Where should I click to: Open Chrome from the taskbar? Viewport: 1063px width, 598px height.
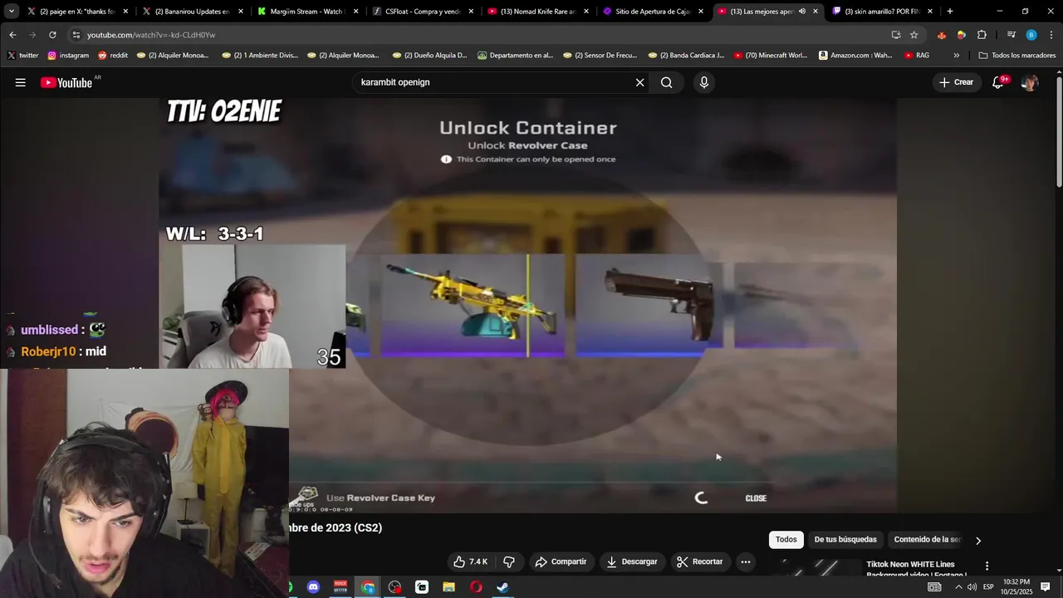click(x=368, y=587)
